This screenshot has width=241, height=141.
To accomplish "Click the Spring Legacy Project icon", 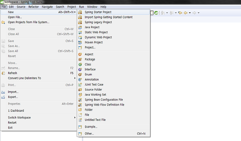I will coord(80,22).
